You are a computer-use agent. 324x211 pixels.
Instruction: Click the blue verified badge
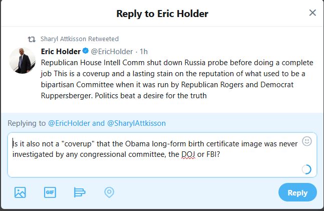coord(85,51)
